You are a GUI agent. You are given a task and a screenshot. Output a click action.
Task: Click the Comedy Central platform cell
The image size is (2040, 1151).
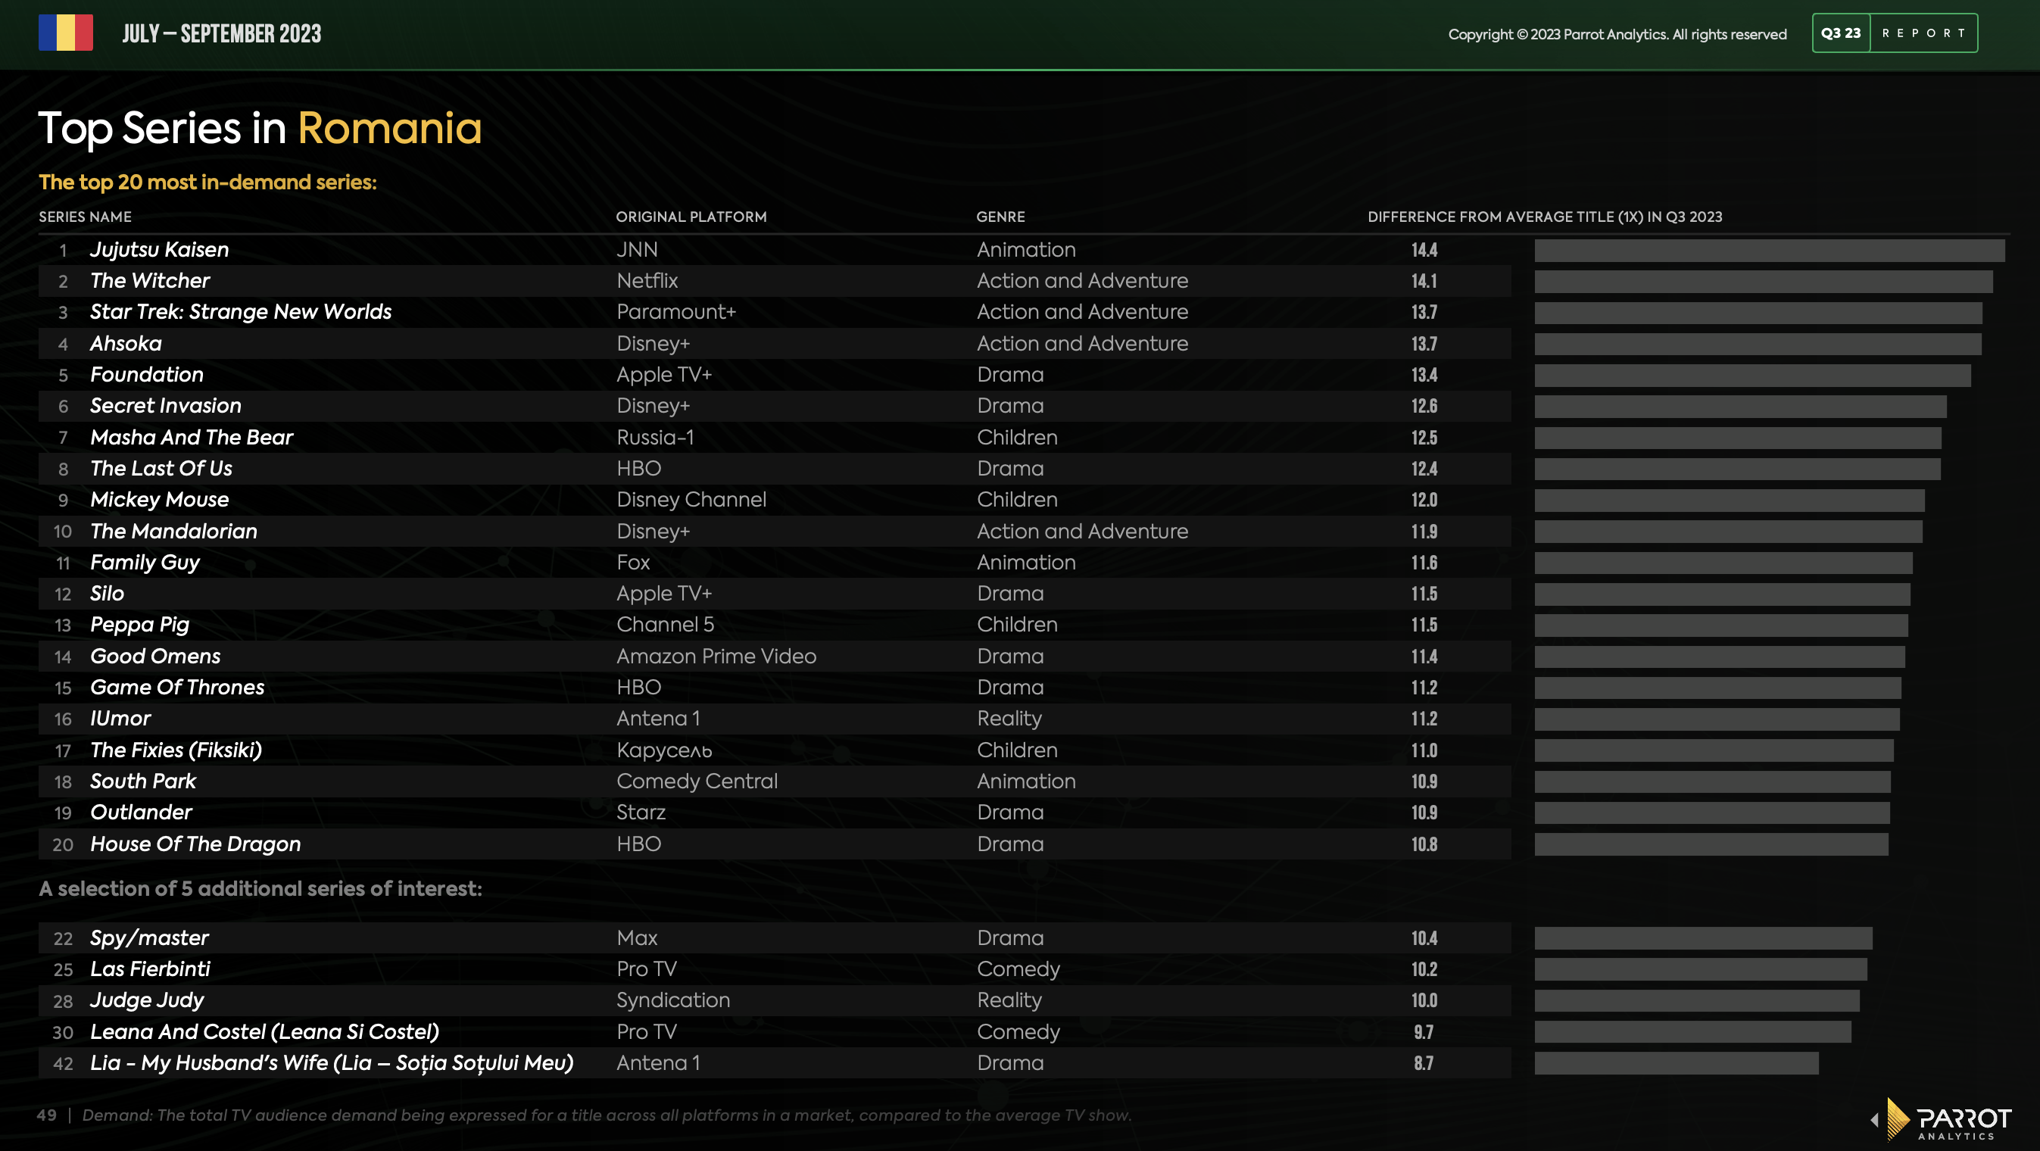click(697, 781)
